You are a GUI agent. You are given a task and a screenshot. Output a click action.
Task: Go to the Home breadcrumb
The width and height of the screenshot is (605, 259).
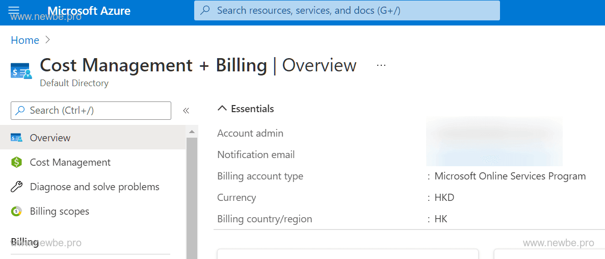tap(25, 40)
